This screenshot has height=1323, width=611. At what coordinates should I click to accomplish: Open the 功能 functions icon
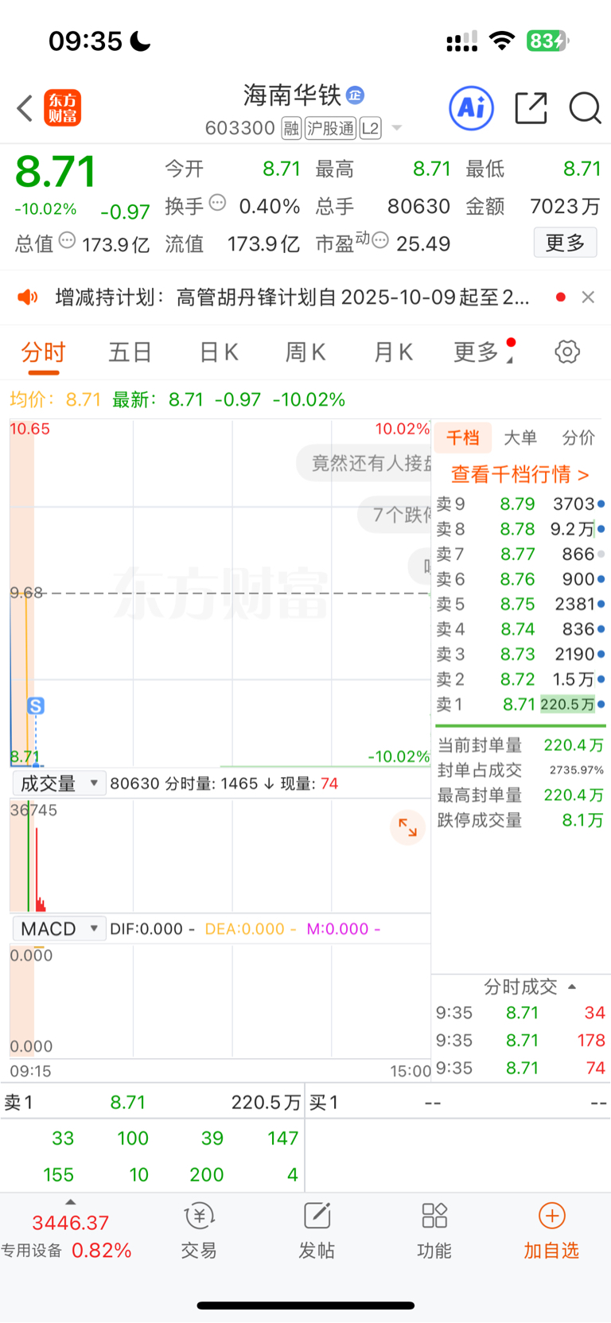(x=434, y=1230)
